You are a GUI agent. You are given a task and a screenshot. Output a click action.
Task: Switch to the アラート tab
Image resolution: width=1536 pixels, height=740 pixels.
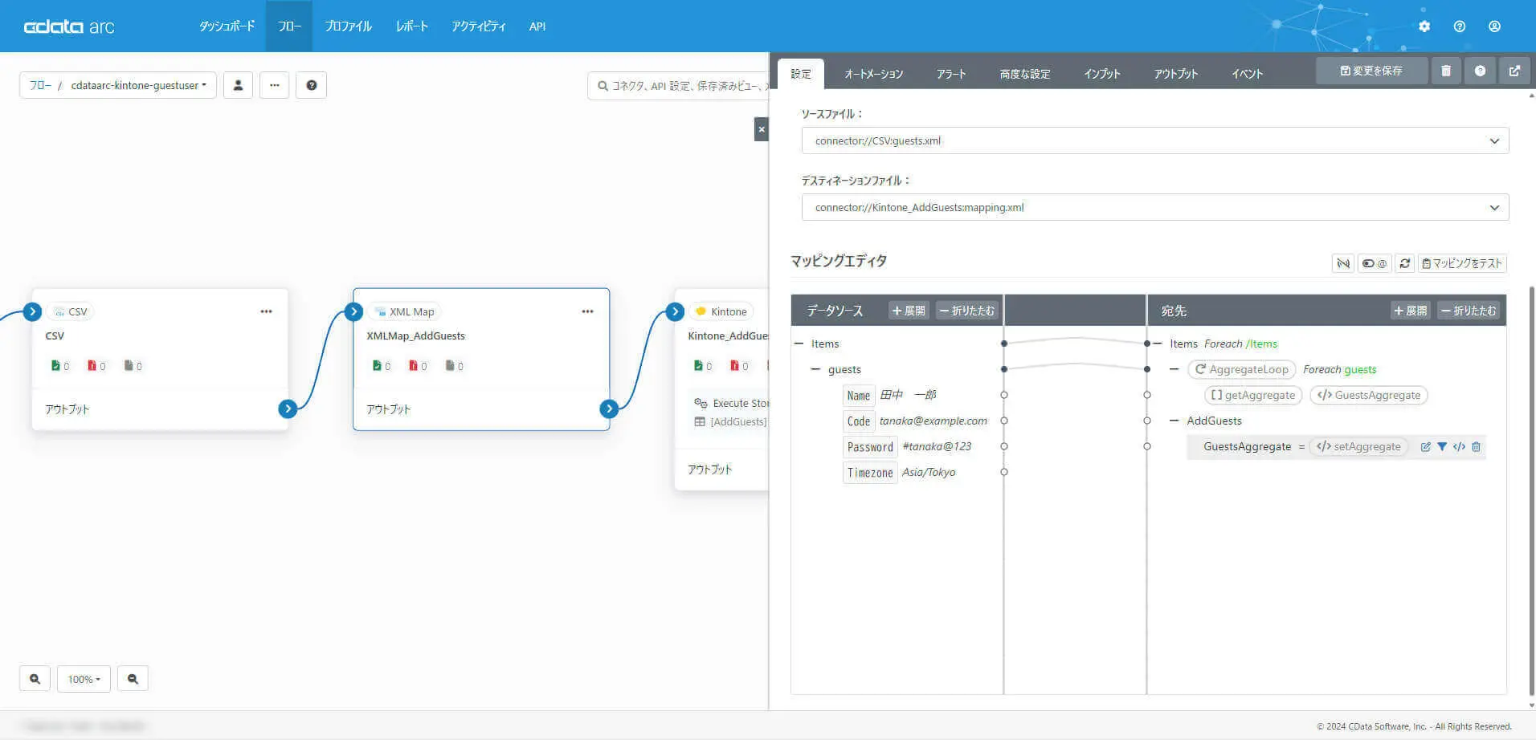(x=951, y=74)
